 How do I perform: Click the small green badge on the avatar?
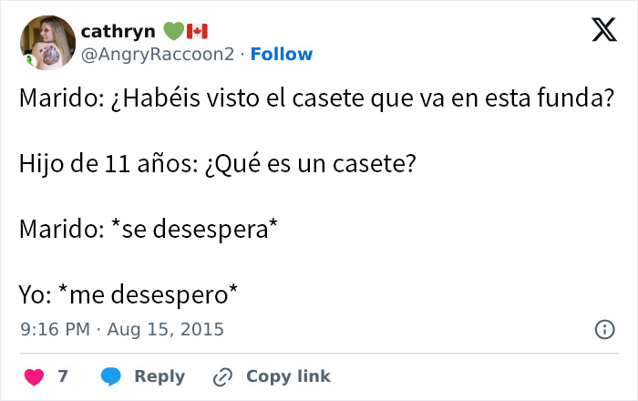(29, 60)
